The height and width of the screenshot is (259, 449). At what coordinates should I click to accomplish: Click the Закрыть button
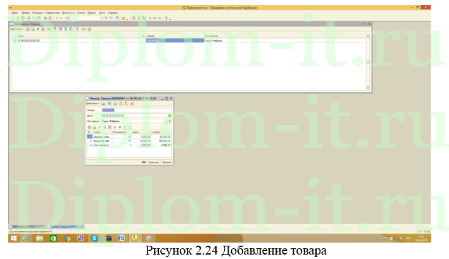167,162
